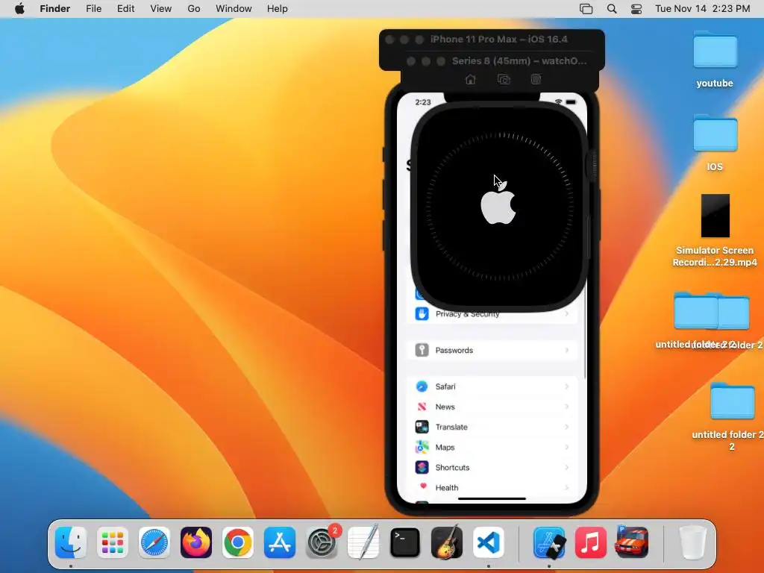Open Control Center in menu bar
Viewport: 764px width, 573px height.
(x=636, y=9)
